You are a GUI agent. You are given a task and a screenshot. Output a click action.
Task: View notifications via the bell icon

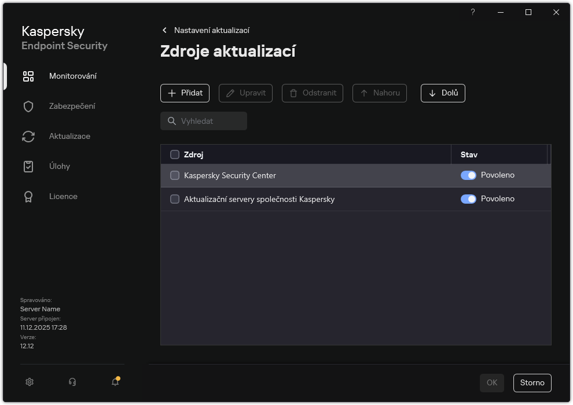click(x=115, y=382)
